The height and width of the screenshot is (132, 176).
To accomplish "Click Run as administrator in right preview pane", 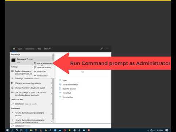I will click(70, 85).
